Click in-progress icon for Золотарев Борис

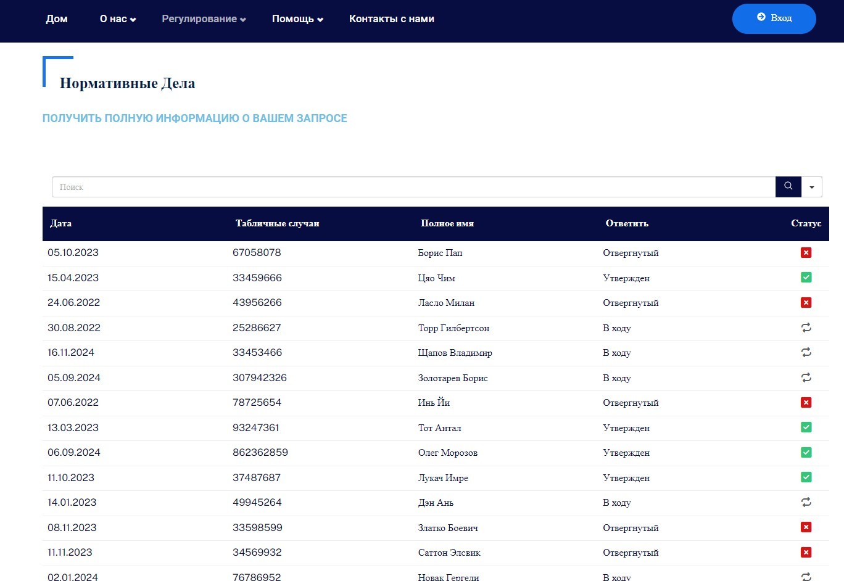806,377
